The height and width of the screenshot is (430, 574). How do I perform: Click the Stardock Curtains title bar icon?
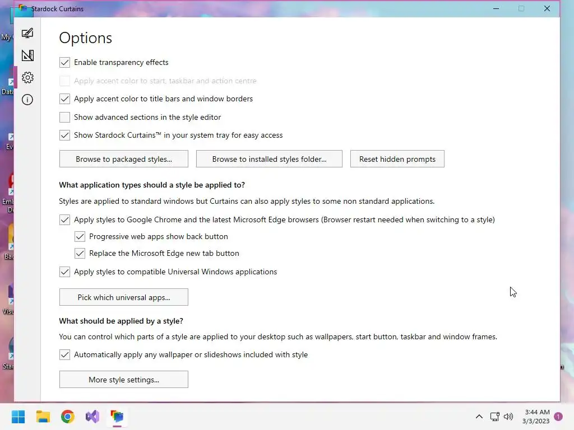tap(23, 8)
